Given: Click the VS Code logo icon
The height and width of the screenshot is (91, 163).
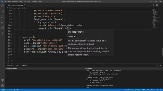Looking at the screenshot, I should tap(2, 2).
